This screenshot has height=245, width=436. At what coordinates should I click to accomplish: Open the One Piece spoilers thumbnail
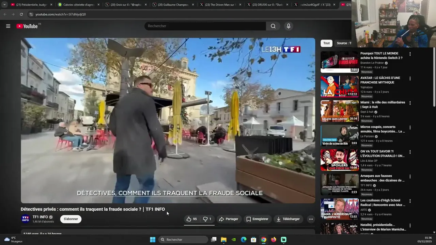pyautogui.click(x=340, y=160)
